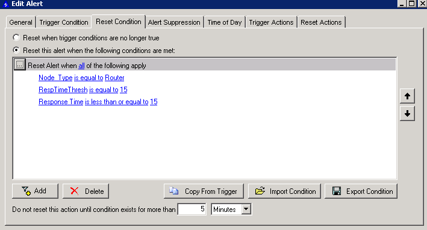Edit Response Time value 15
Screen dimensions: 427x230
point(154,102)
